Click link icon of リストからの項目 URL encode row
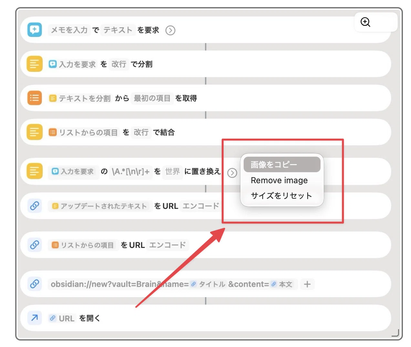The height and width of the screenshot is (347, 411). coord(35,244)
